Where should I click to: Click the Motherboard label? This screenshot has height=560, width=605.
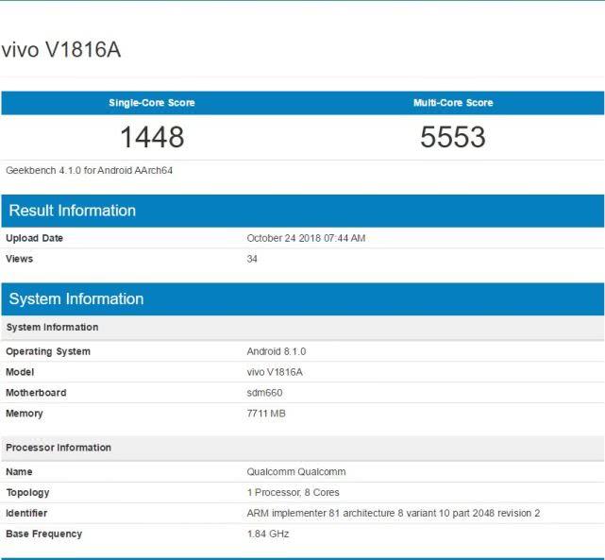[x=36, y=393]
